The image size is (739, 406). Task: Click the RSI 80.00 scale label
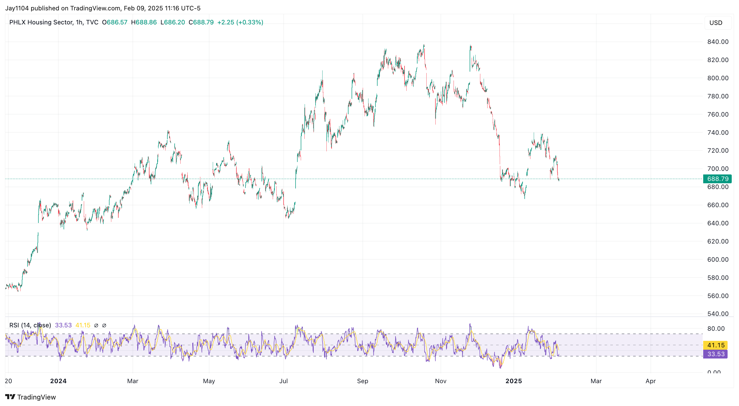click(716, 329)
